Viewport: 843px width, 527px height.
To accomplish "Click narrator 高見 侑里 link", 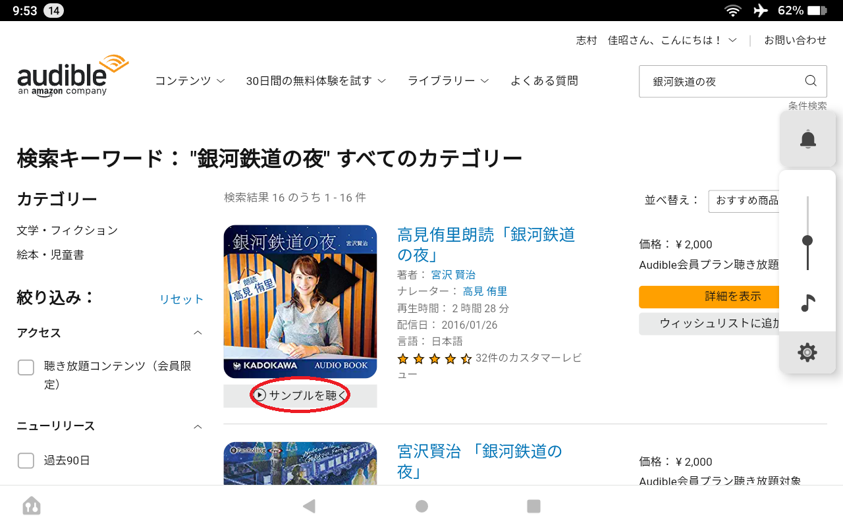I will (485, 291).
